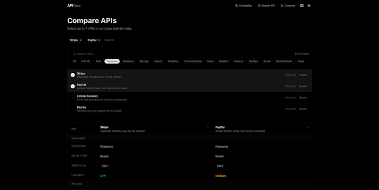Filter by Entertainment category
This screenshot has height=190, width=379.
(x=284, y=61)
